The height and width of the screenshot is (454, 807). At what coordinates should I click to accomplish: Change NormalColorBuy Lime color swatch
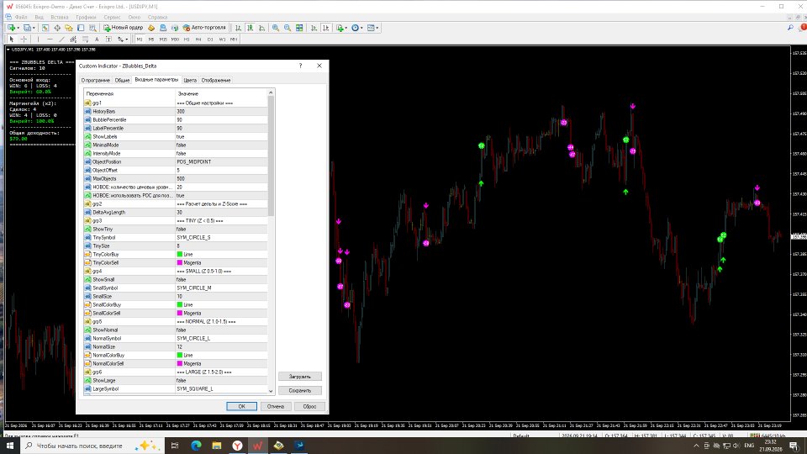click(x=180, y=355)
